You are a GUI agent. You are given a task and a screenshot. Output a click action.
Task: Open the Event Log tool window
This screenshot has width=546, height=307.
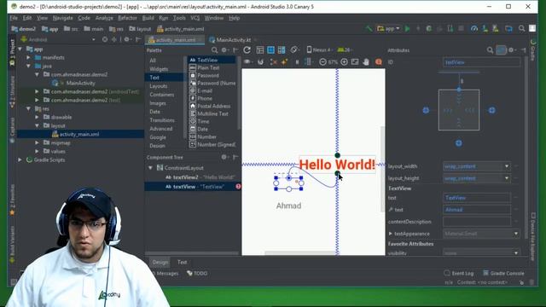[x=459, y=273]
